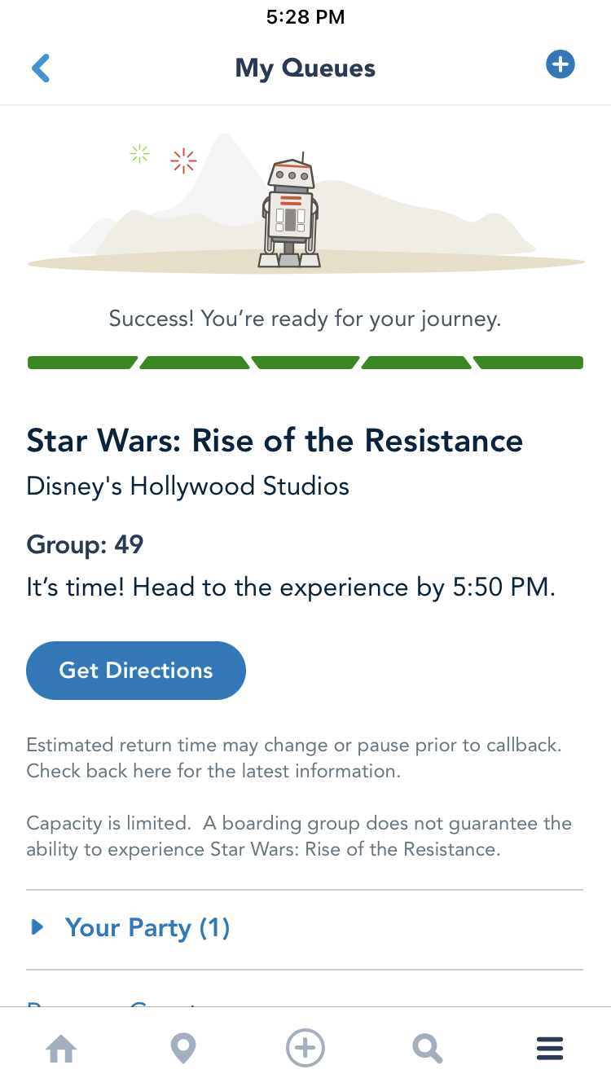The image size is (611, 1087).
Task: Tap the green sparkle firework icon
Action: [140, 153]
